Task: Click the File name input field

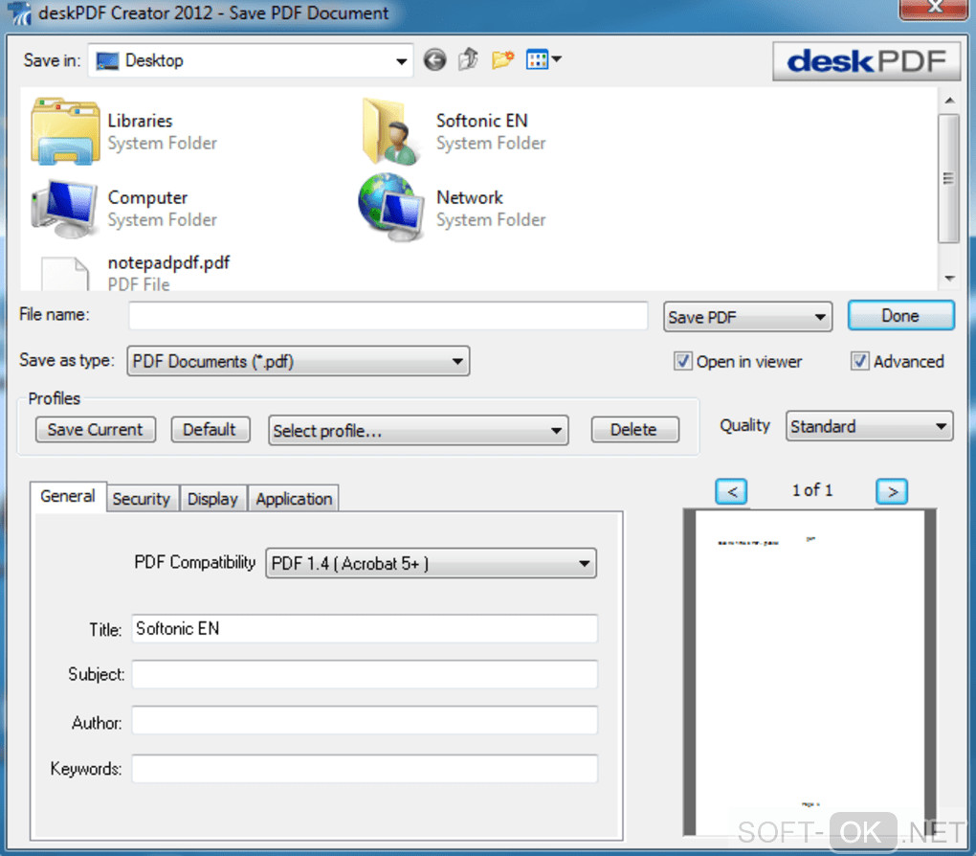Action: click(388, 316)
